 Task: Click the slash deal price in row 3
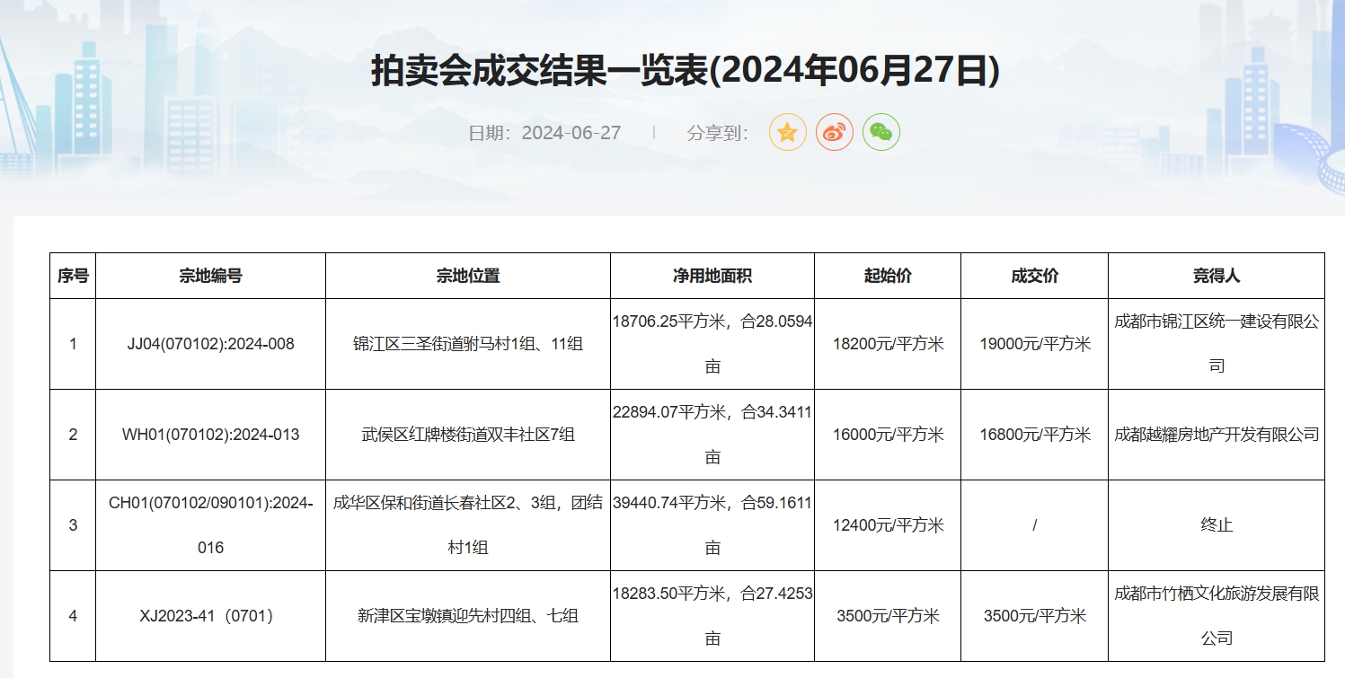tap(1035, 525)
